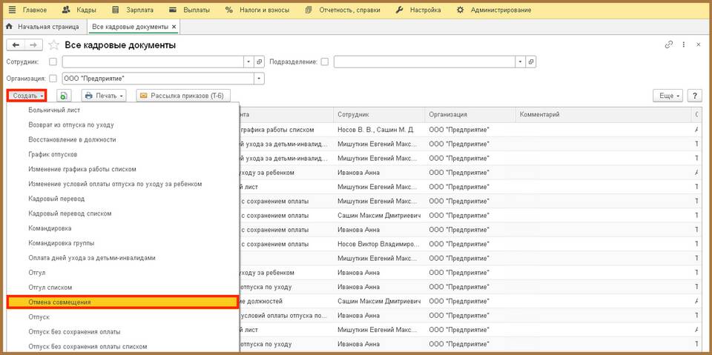This screenshot has height=355, width=712.
Task: Select Отгул списком menu item
Action: (122, 288)
